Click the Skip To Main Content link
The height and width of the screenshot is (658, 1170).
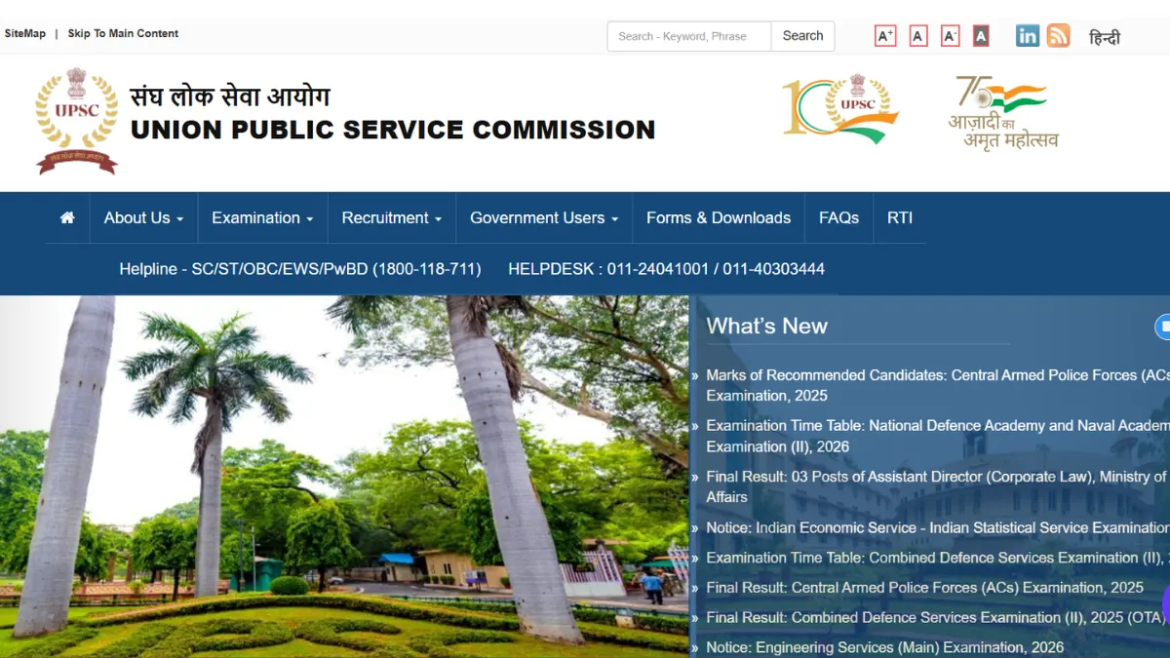(x=123, y=33)
